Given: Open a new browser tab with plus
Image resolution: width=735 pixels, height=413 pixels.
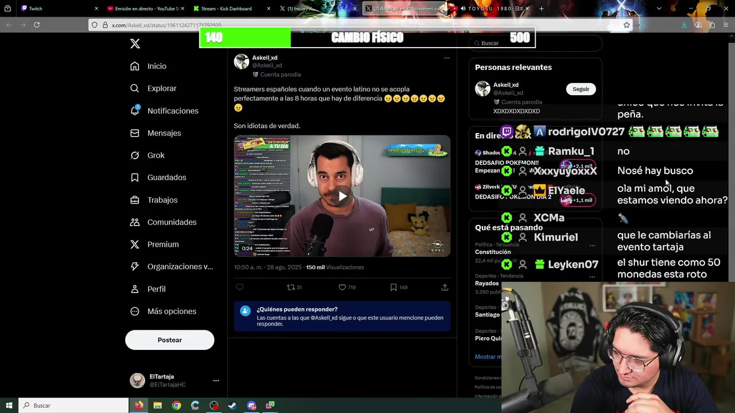Looking at the screenshot, I should pos(541,9).
